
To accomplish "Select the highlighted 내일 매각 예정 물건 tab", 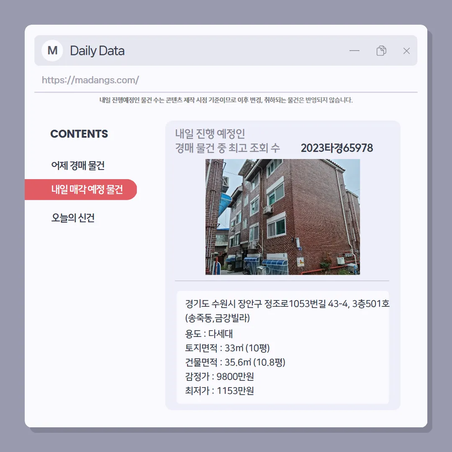I will [81, 190].
